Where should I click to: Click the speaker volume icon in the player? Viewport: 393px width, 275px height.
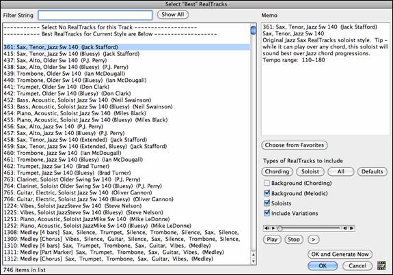(x=267, y=228)
